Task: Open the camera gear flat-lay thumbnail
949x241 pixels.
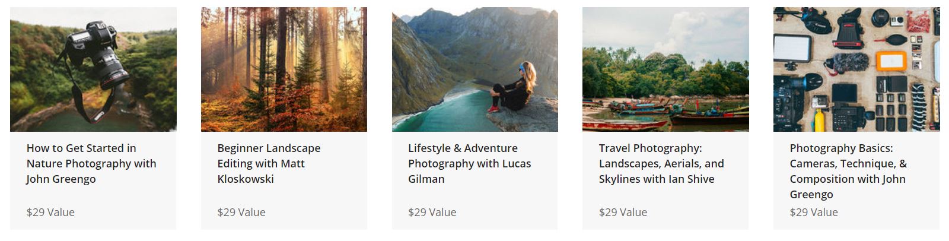Action: (856, 69)
